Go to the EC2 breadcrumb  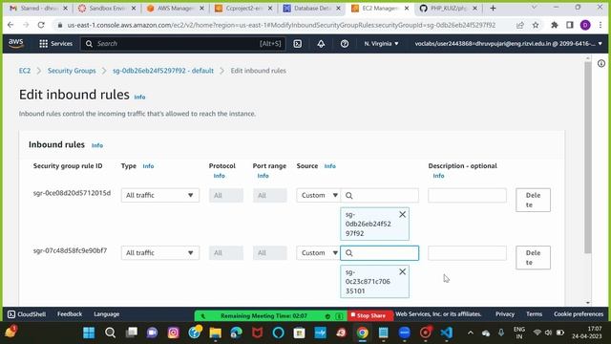coord(25,71)
